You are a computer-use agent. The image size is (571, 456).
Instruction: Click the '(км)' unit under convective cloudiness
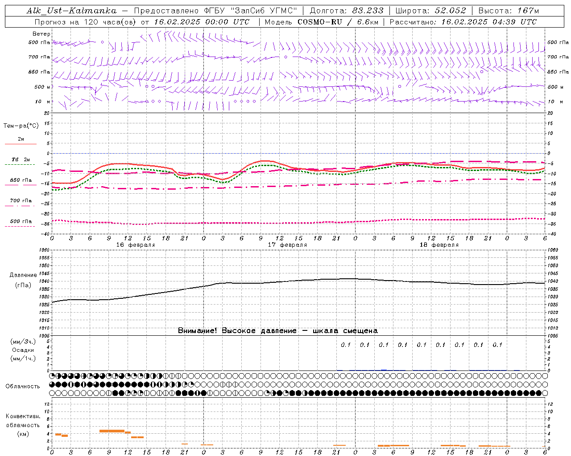coord(23,434)
